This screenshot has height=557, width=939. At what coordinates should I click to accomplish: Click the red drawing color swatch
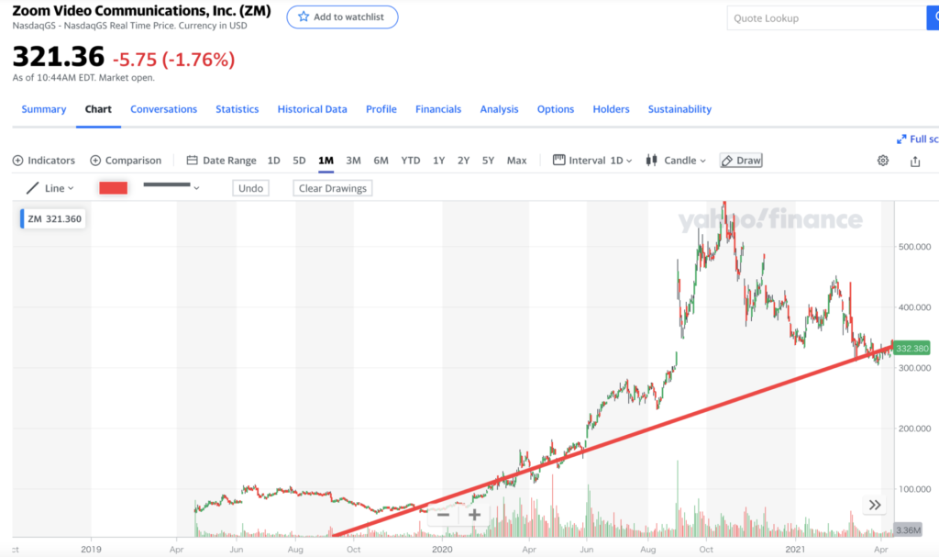click(x=113, y=188)
